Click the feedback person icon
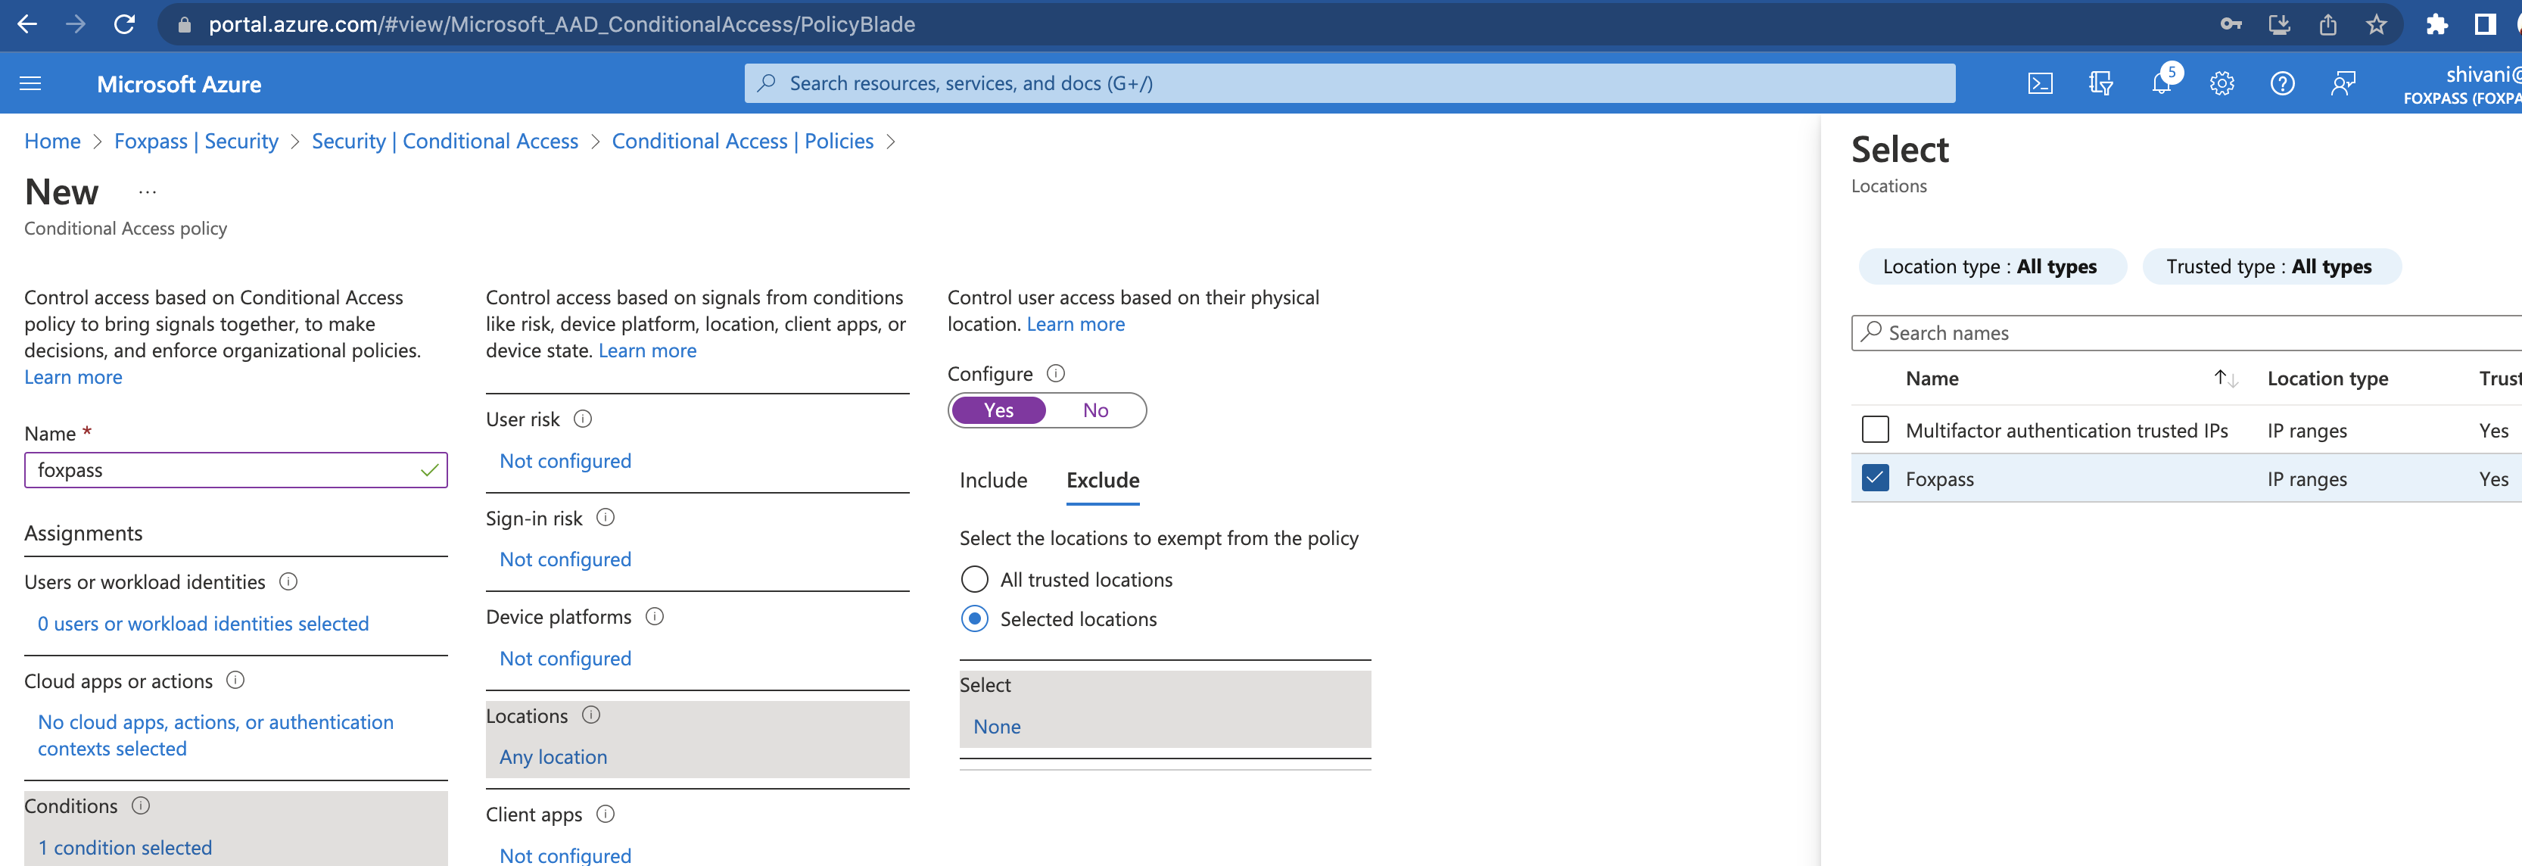The width and height of the screenshot is (2522, 866). [2342, 83]
